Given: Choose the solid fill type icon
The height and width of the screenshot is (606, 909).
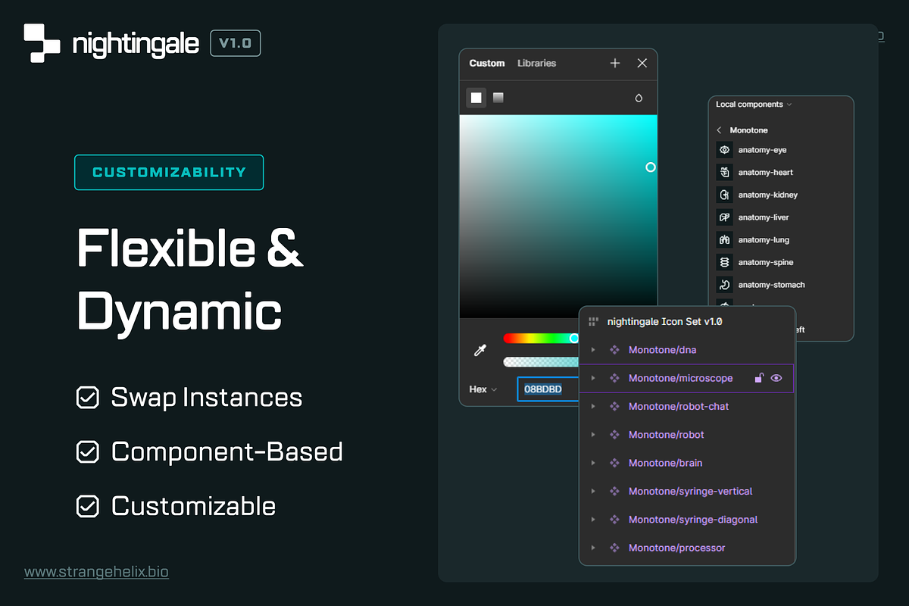Looking at the screenshot, I should pyautogui.click(x=476, y=98).
